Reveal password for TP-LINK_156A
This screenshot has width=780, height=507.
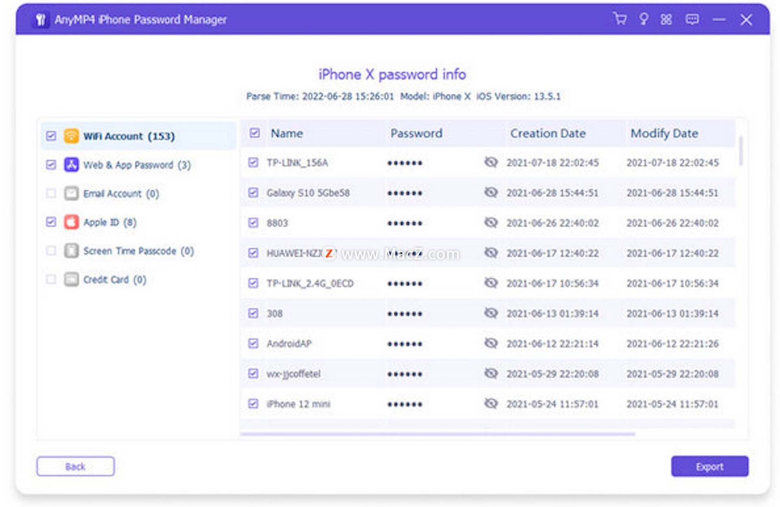tap(491, 162)
